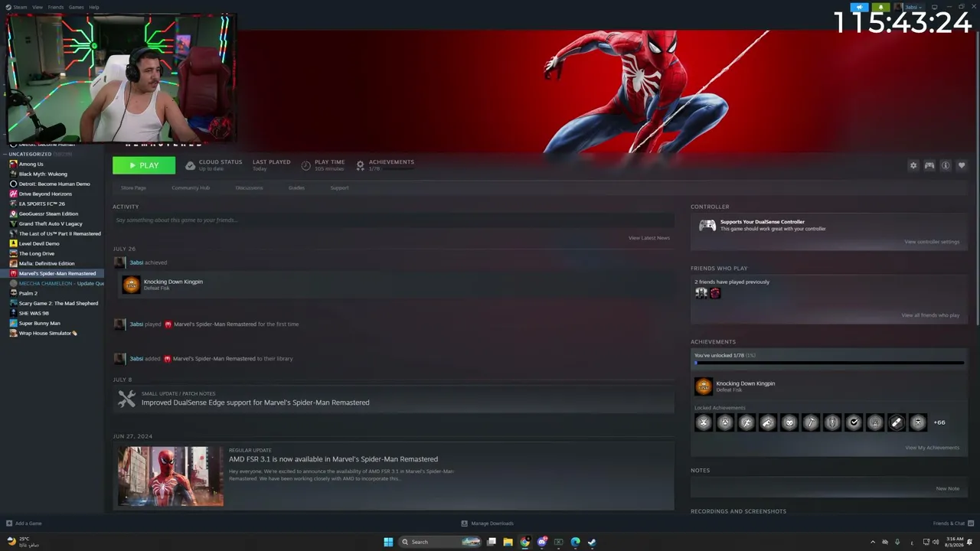This screenshot has width=980, height=551.
Task: Open the Games menu
Action: click(76, 7)
